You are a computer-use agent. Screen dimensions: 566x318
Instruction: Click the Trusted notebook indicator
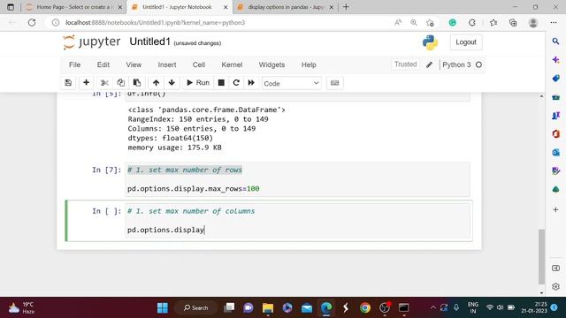pos(405,64)
